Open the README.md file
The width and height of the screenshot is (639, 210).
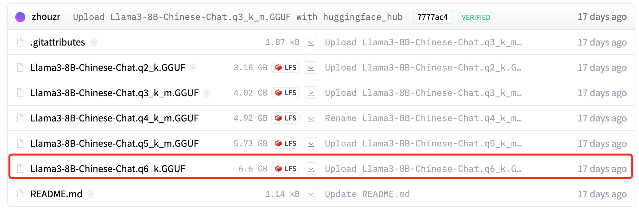click(56, 194)
